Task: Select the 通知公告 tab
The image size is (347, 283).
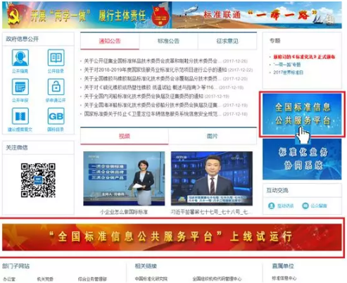Action: (x=110, y=41)
